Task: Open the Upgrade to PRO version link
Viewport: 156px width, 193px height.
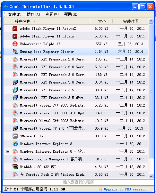Action: point(125,189)
